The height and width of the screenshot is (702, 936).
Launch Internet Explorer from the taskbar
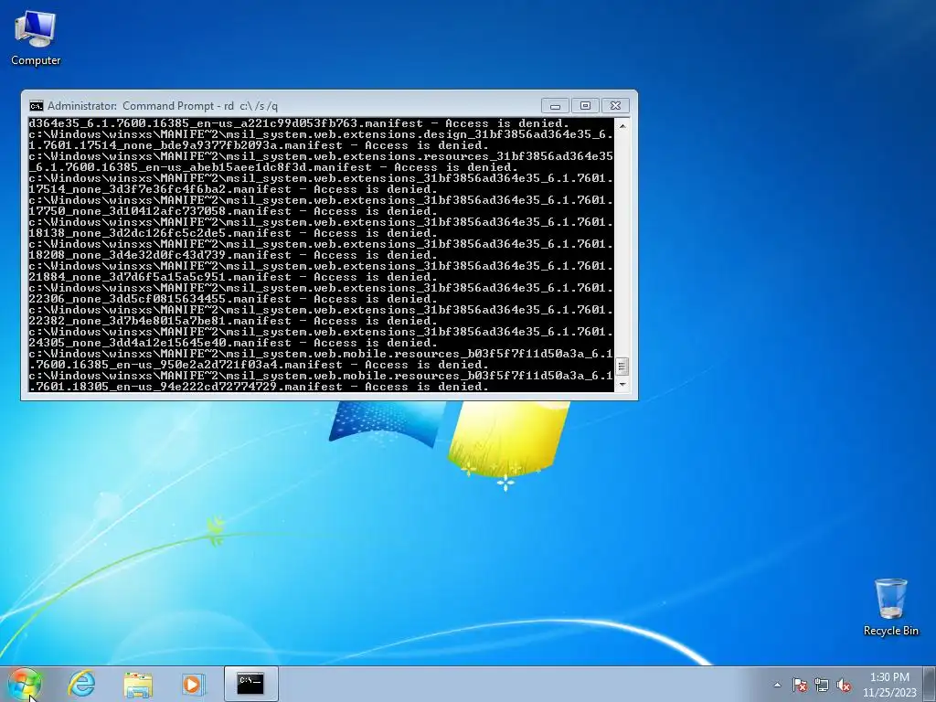81,684
